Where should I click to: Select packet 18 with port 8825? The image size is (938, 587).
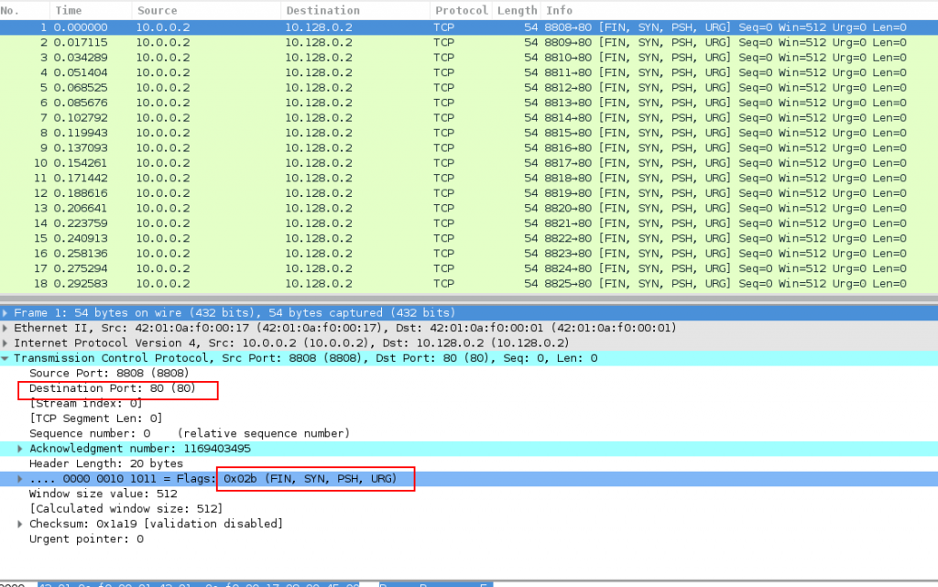tap(275, 284)
